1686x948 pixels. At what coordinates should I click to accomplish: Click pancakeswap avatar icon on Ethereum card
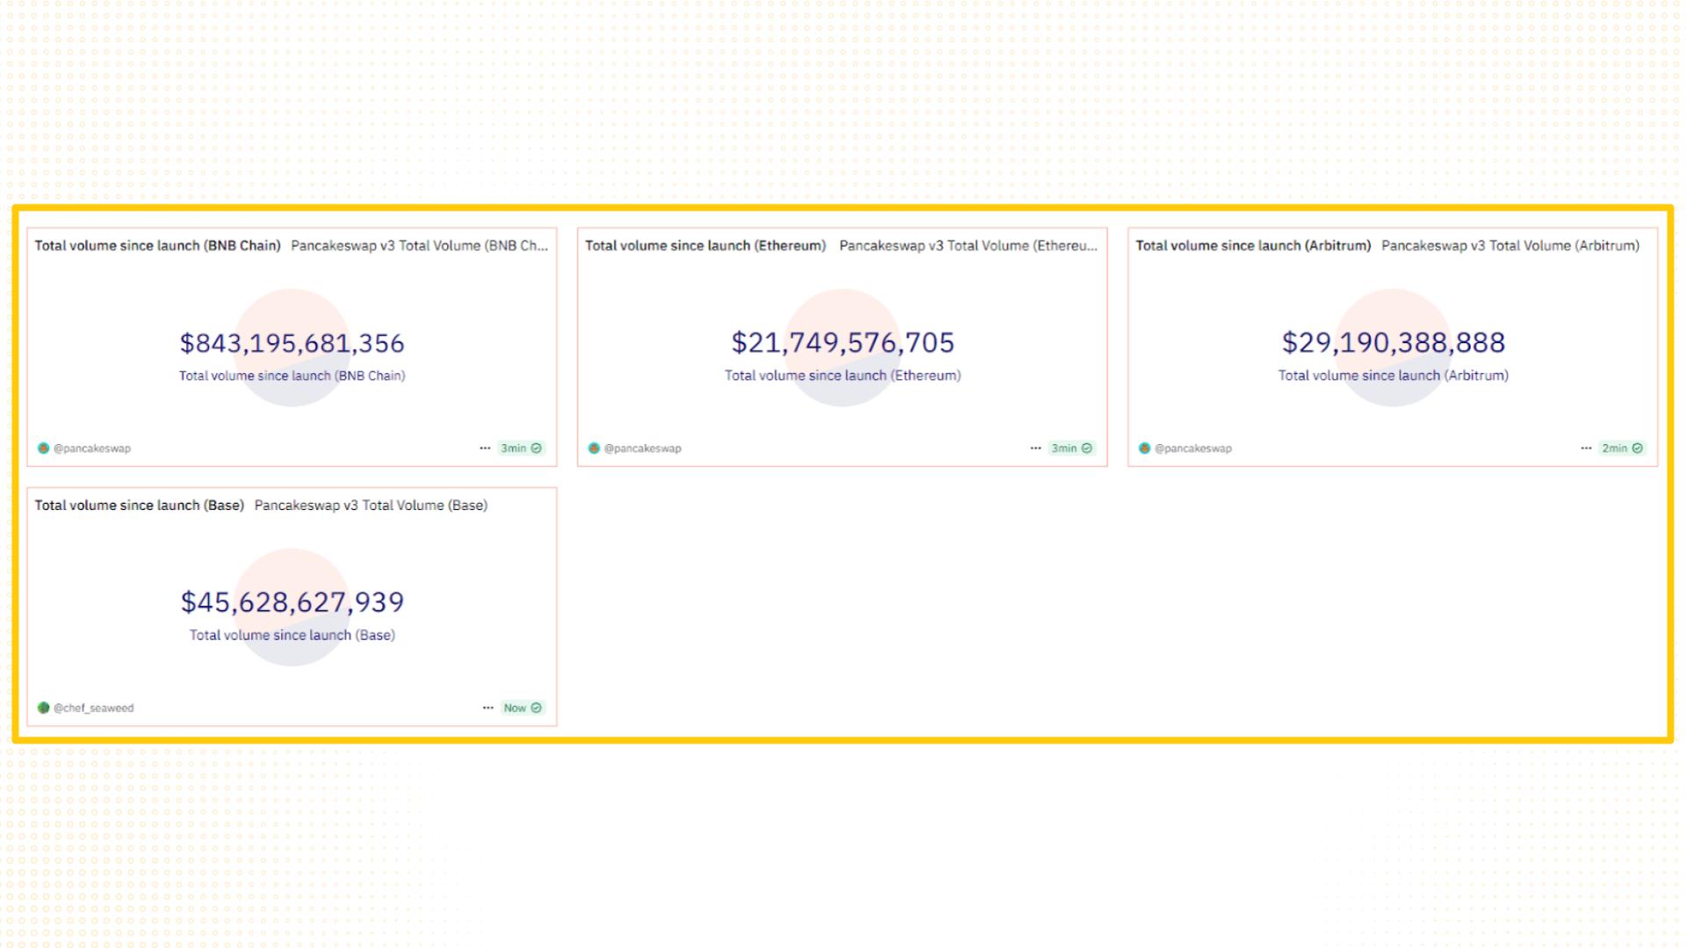pos(594,449)
